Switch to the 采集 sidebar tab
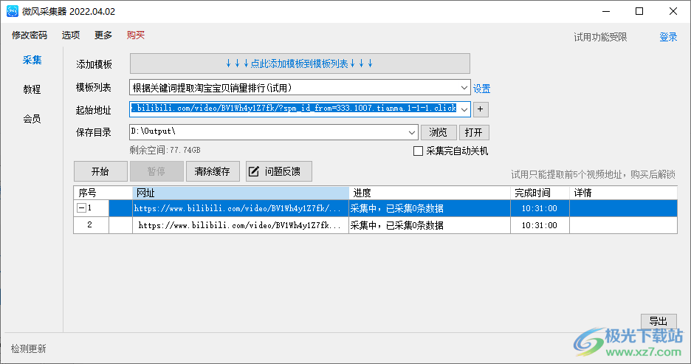The height and width of the screenshot is (364, 691). 32,60
